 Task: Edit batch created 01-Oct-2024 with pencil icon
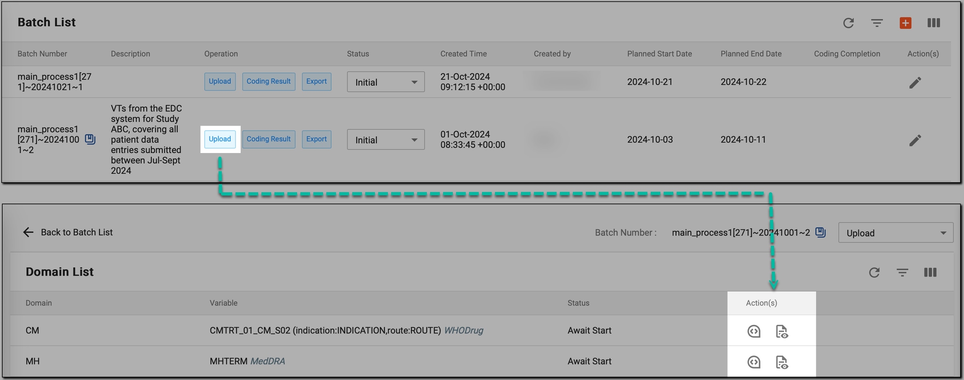[x=915, y=140]
